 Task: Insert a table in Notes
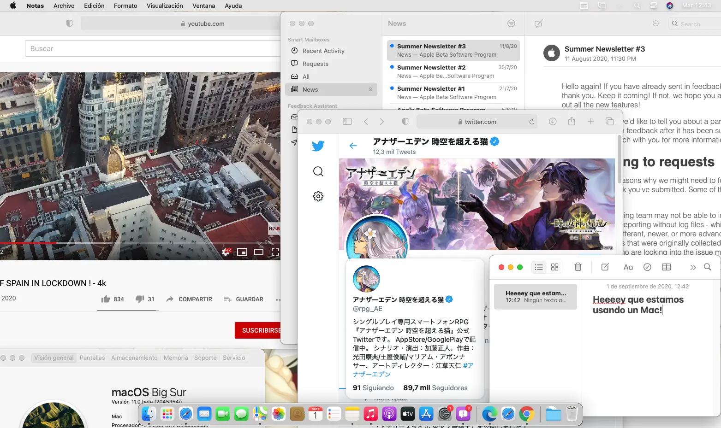click(666, 267)
